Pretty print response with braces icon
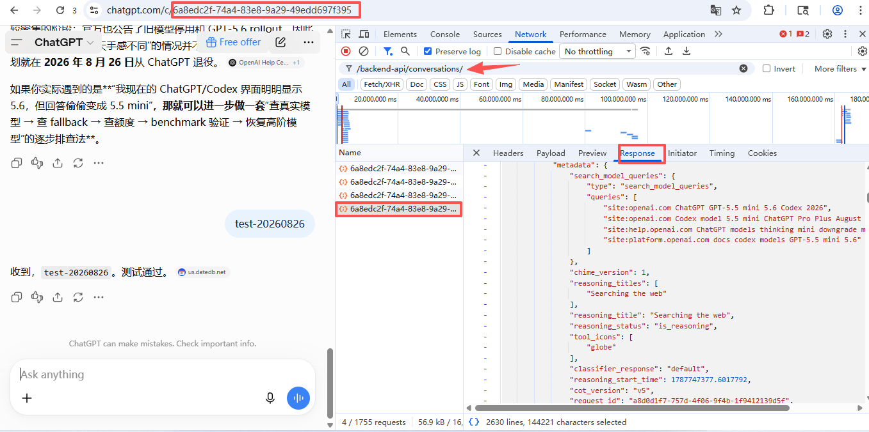Viewport: 869px width, 432px height. click(474, 422)
